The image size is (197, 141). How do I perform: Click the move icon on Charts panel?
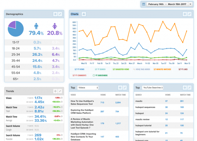pos(185,14)
